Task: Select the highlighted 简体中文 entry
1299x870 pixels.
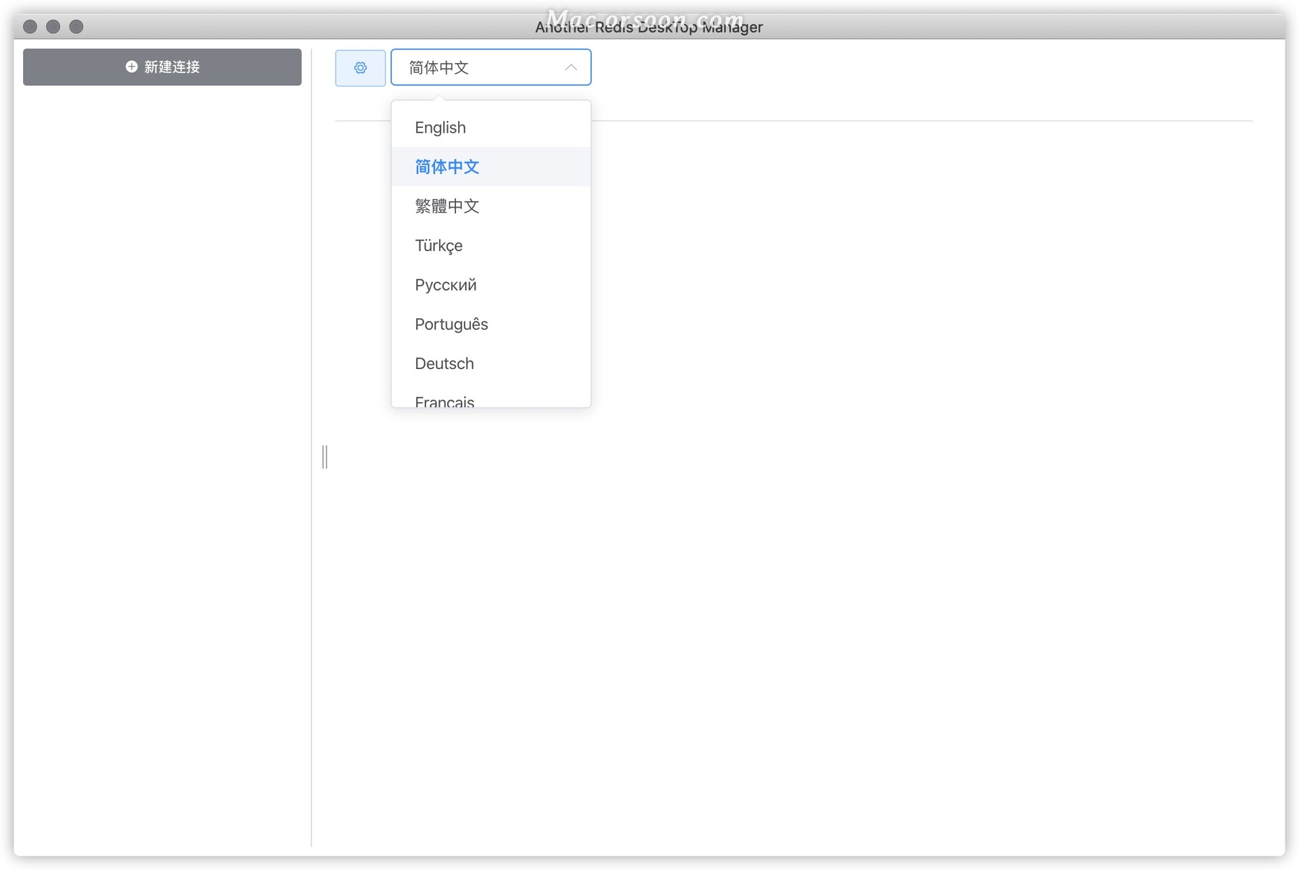Action: 447,167
